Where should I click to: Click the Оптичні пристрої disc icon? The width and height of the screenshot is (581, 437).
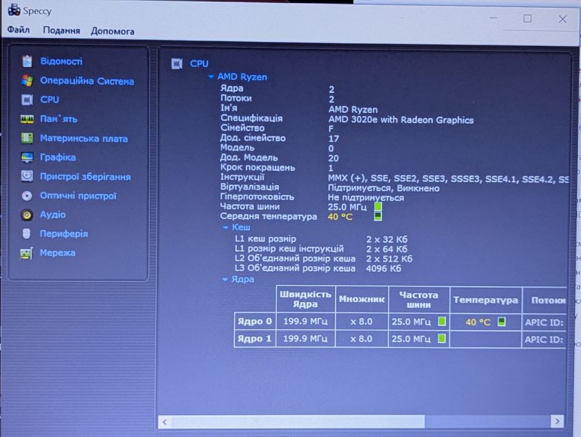point(26,196)
